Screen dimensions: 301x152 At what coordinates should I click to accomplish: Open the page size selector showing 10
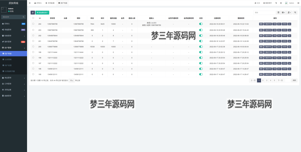[x=71, y=80]
